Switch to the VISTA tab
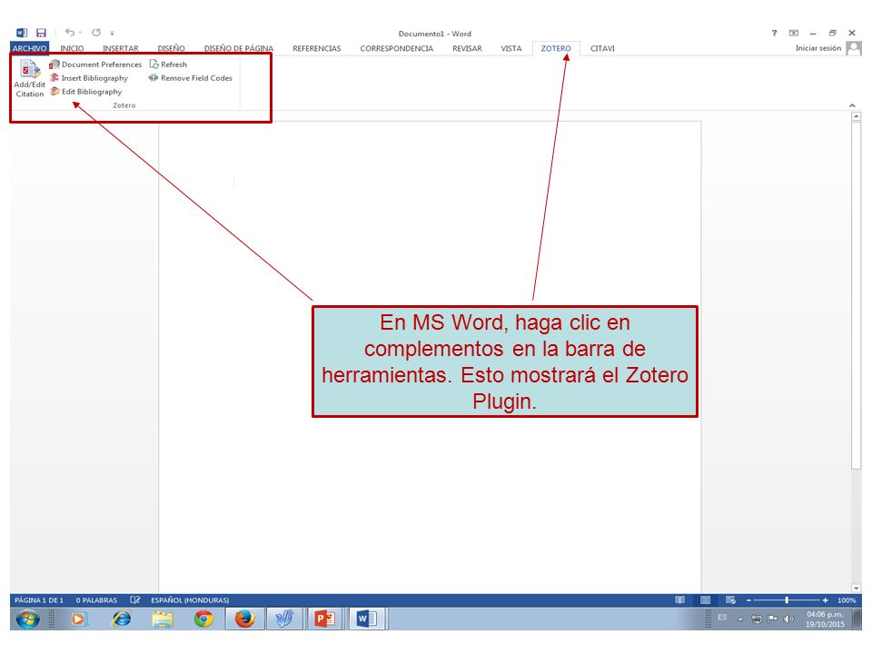 (x=511, y=48)
